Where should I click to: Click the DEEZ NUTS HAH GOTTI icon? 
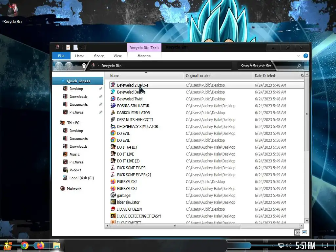(113, 119)
